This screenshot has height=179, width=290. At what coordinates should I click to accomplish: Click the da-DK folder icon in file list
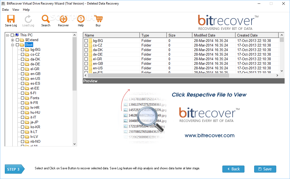[90, 50]
